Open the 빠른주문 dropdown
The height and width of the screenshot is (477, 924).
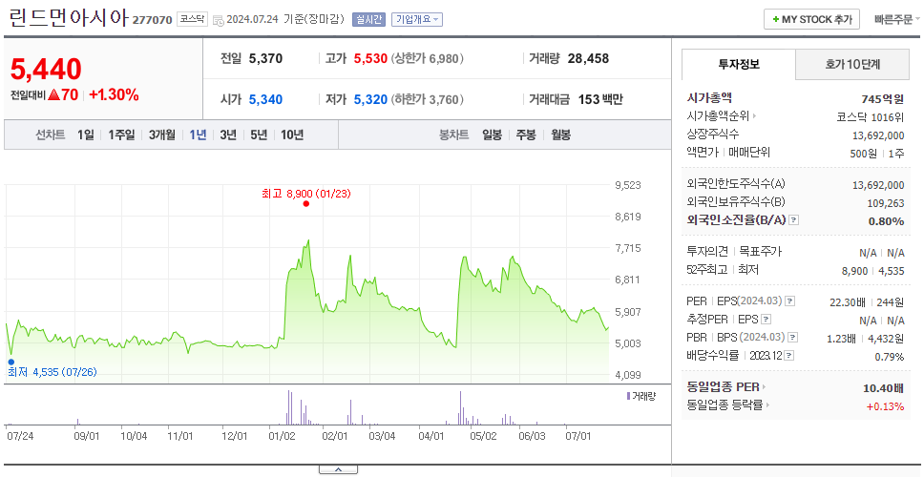click(897, 19)
